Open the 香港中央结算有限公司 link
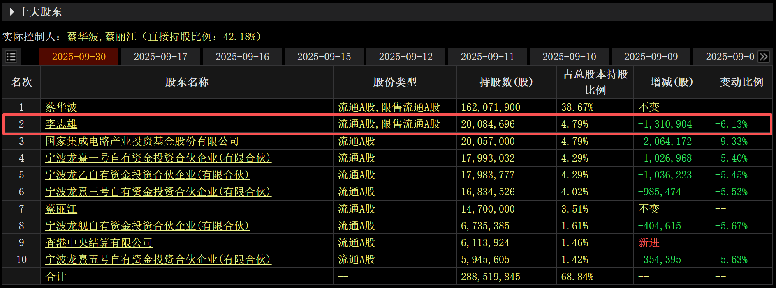This screenshot has height=288, width=776. coord(99,242)
